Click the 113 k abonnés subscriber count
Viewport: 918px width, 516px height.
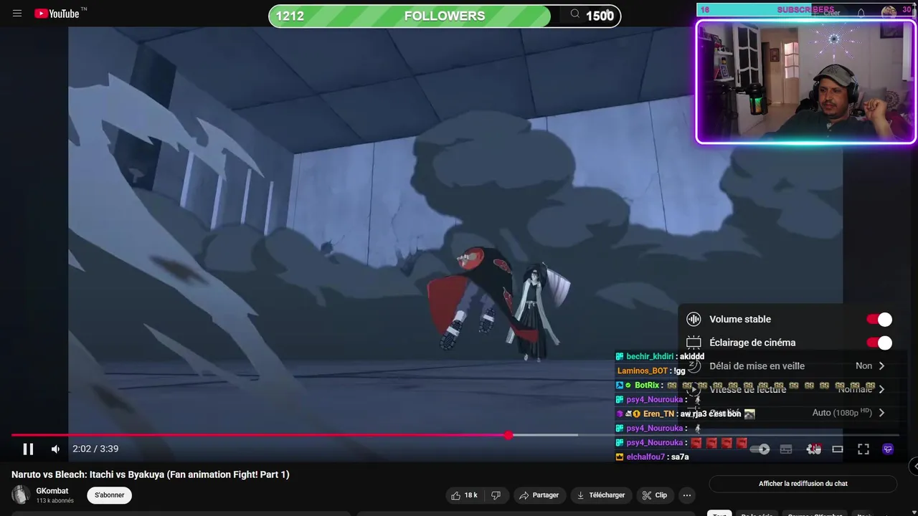[x=55, y=501]
